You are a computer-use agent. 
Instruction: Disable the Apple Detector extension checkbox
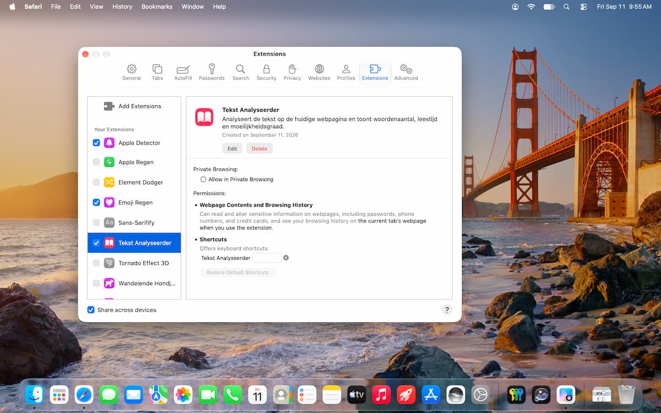pyautogui.click(x=96, y=143)
